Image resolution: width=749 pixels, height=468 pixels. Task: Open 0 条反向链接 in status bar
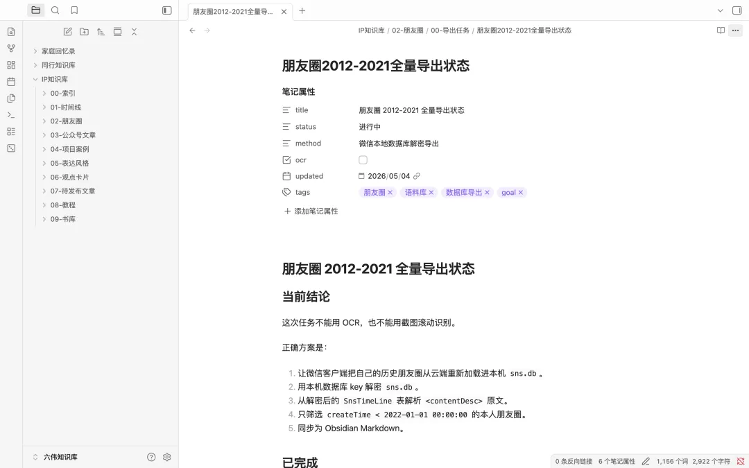point(574,461)
